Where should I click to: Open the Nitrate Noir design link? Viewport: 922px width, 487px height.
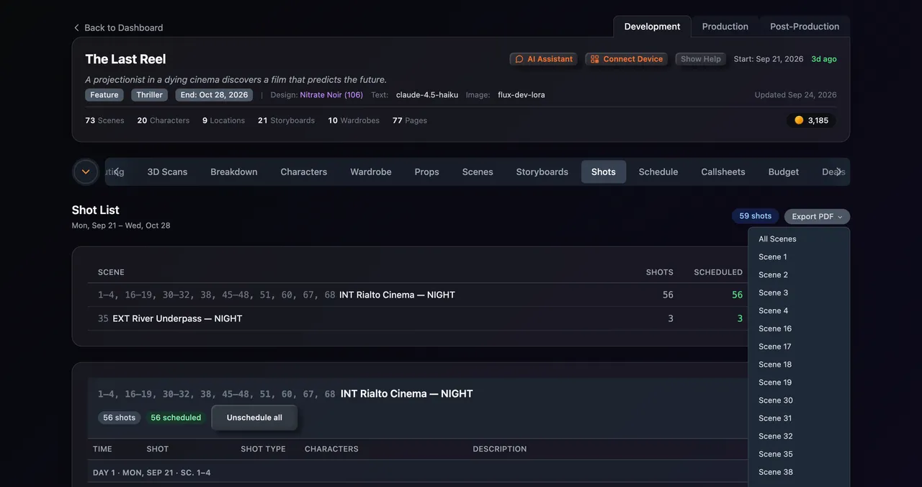tap(331, 95)
